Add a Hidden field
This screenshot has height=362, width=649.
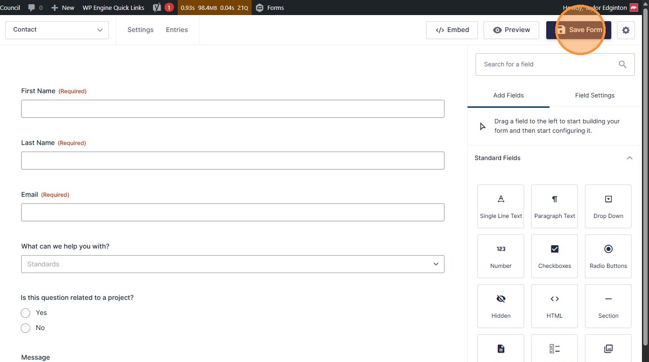click(x=501, y=306)
